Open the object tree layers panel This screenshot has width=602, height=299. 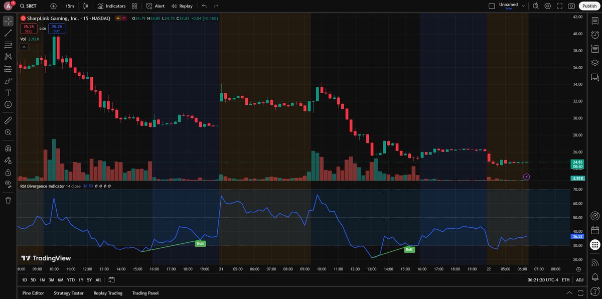pyautogui.click(x=595, y=63)
